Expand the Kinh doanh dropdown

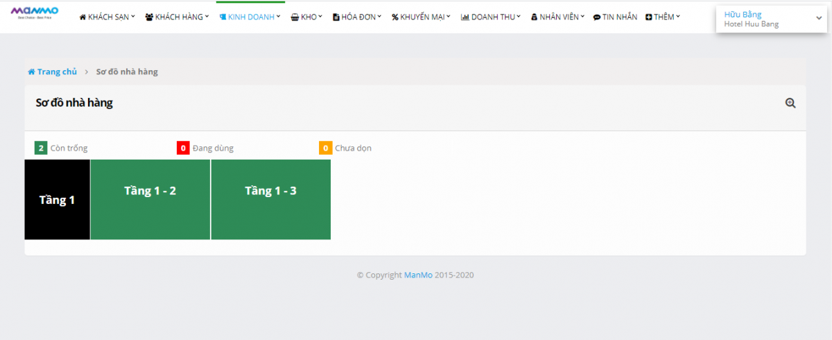[x=250, y=17]
